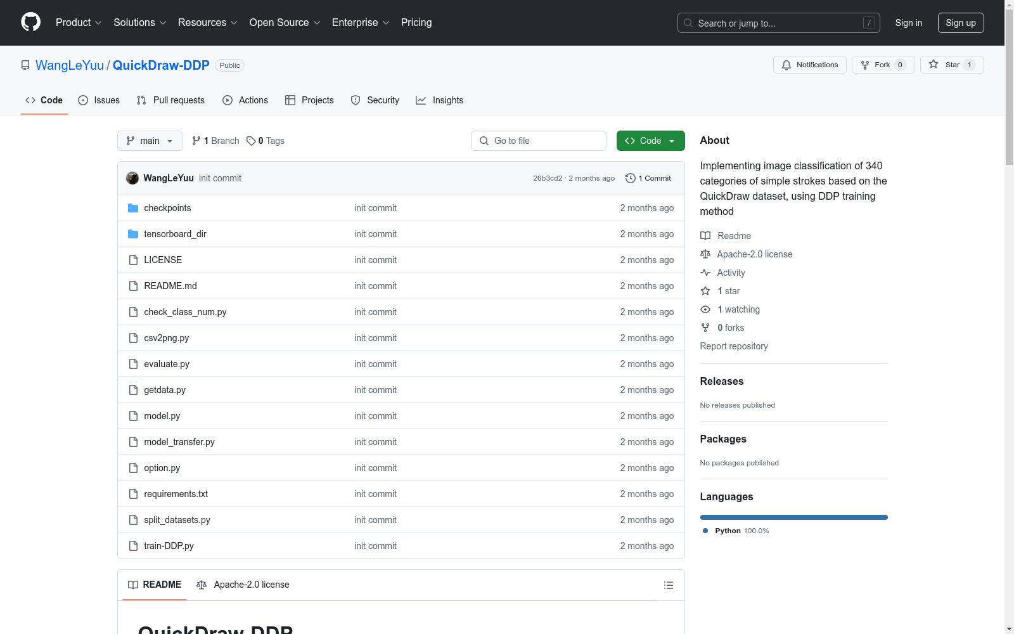Viewport: 1014px width, 634px height.
Task: Click the Python blue language dot
Action: pyautogui.click(x=705, y=531)
